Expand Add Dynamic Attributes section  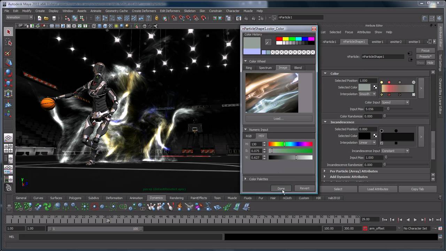[324, 177]
